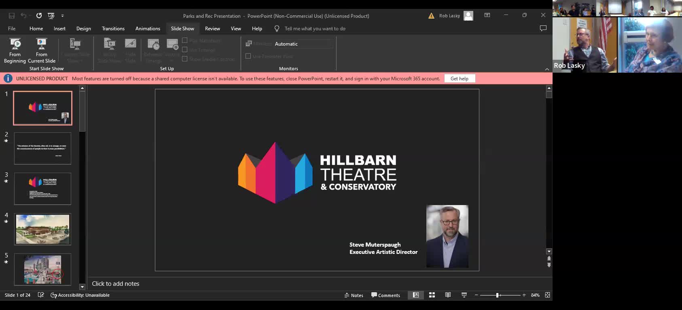Toggle Play Narrations checkbox
The width and height of the screenshot is (682, 310).
(x=185, y=40)
